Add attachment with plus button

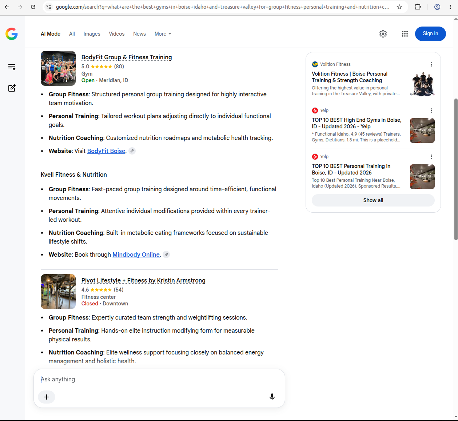[47, 397]
